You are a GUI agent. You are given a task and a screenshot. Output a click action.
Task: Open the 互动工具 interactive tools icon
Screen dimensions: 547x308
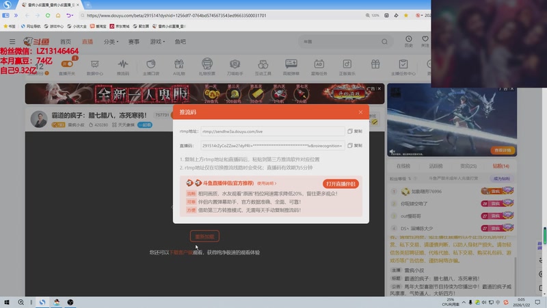coord(263,67)
